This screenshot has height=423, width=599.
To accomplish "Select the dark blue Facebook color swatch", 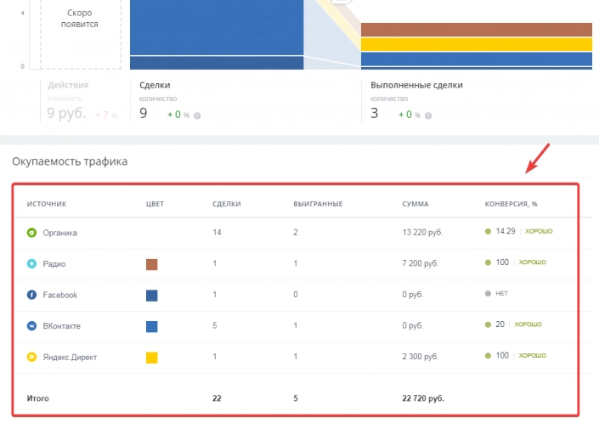I will coord(152,295).
